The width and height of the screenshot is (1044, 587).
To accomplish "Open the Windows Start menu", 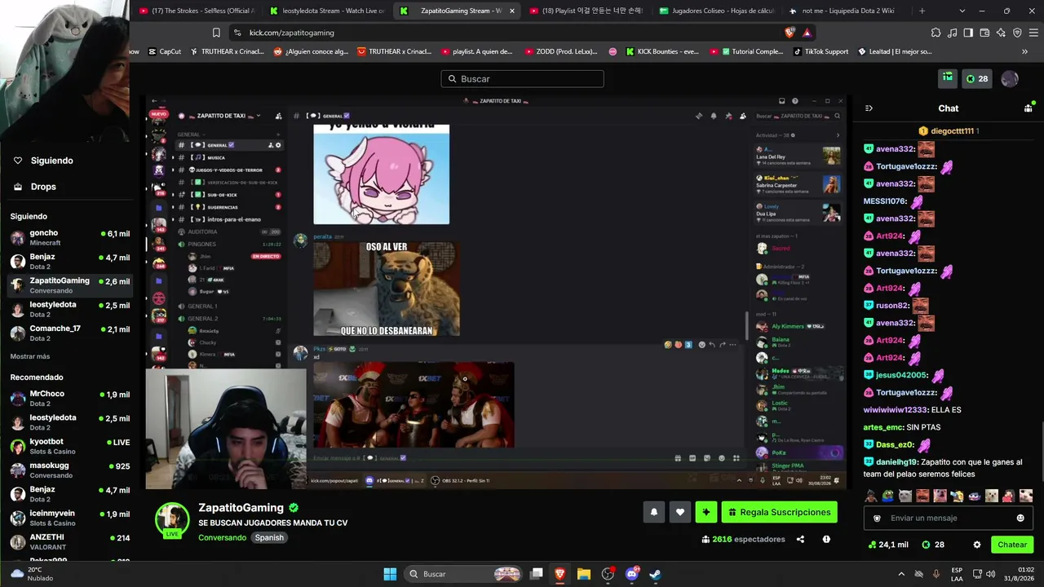I will [x=390, y=574].
